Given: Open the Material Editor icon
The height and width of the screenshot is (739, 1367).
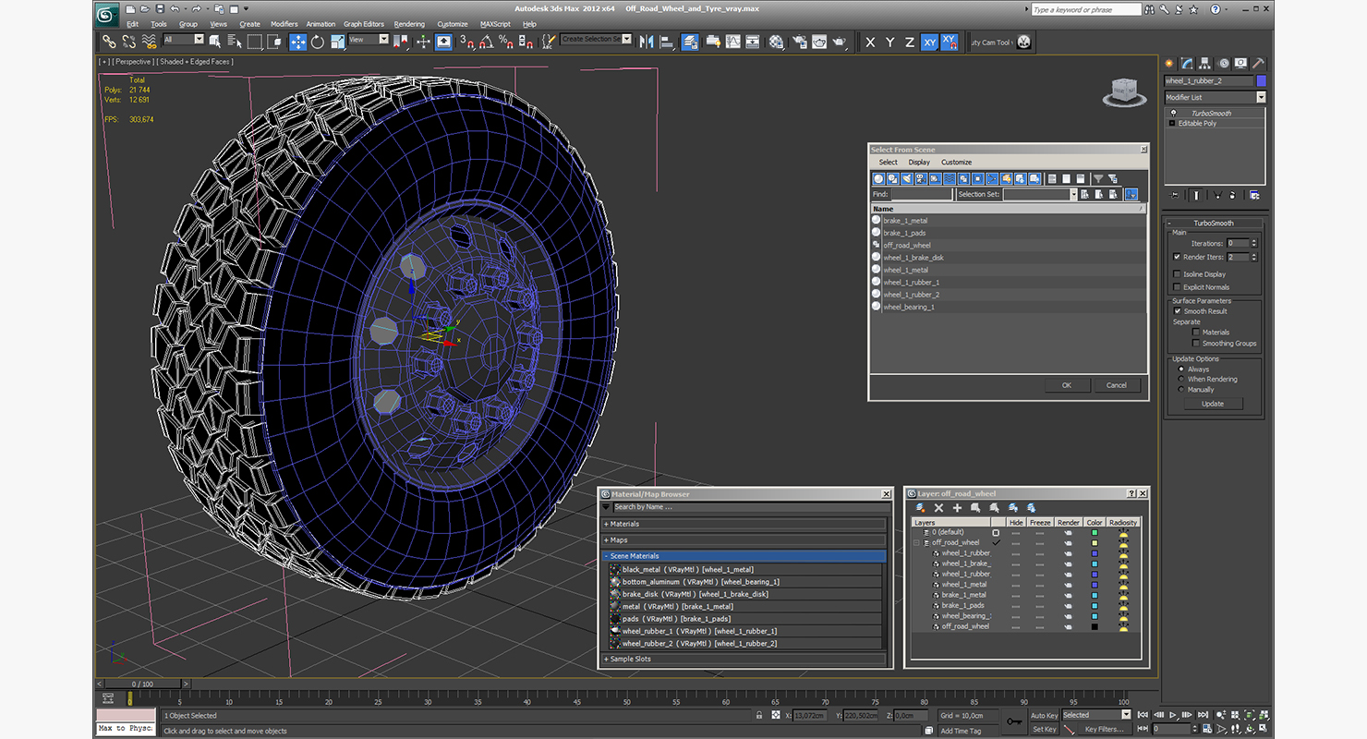Looking at the screenshot, I should 777,42.
